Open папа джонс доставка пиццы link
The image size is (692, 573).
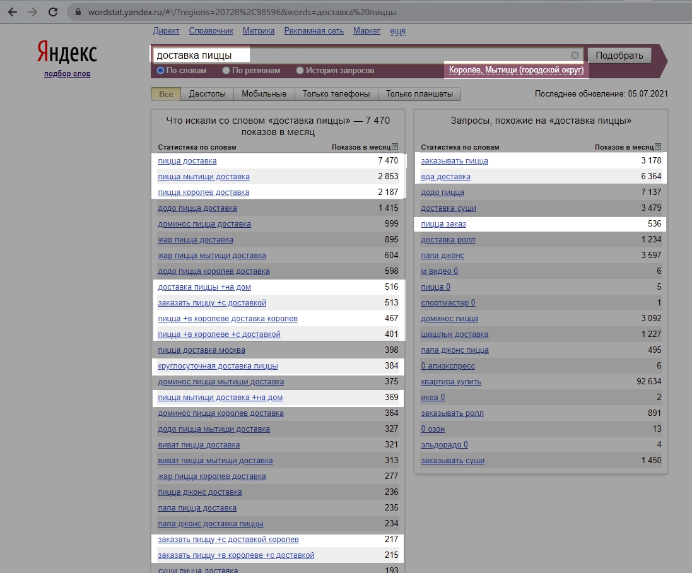[x=211, y=524]
